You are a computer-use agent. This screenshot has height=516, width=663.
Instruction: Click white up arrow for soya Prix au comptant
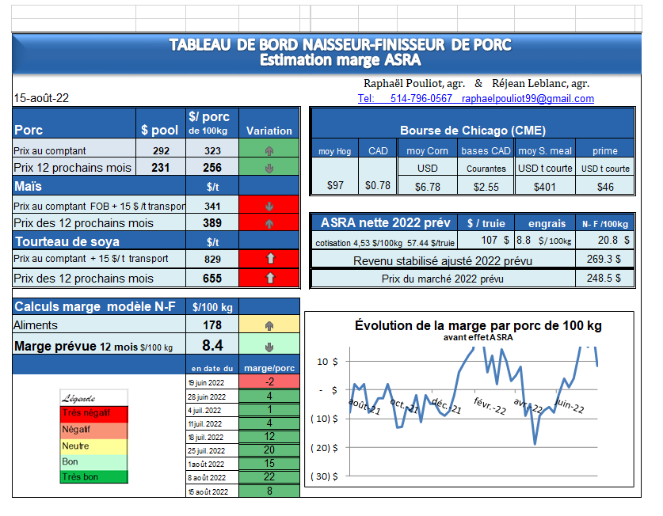tap(271, 258)
